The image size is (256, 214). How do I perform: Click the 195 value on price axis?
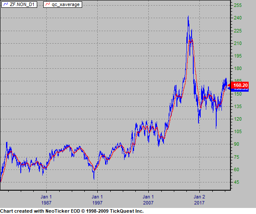pos(238,56)
